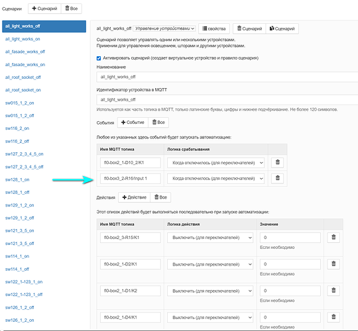Add a new action with + Действие
The height and width of the screenshot is (331, 358).
(134, 197)
